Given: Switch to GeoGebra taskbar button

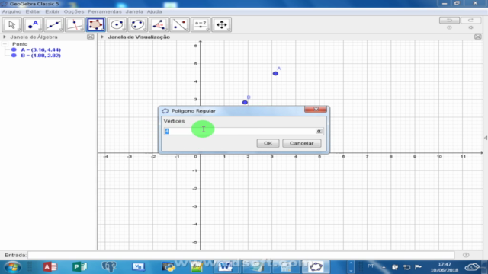Looking at the screenshot, I should 316,267.
